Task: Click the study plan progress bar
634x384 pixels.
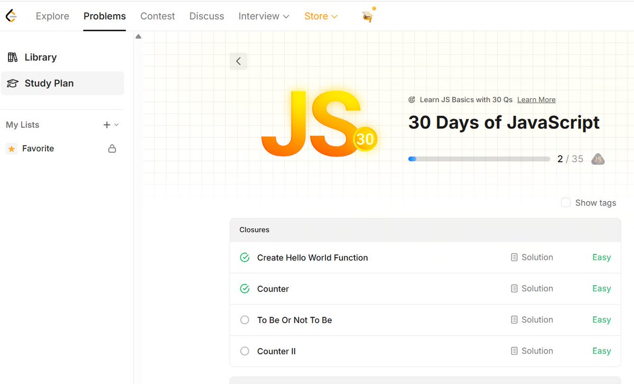Action: (x=479, y=158)
